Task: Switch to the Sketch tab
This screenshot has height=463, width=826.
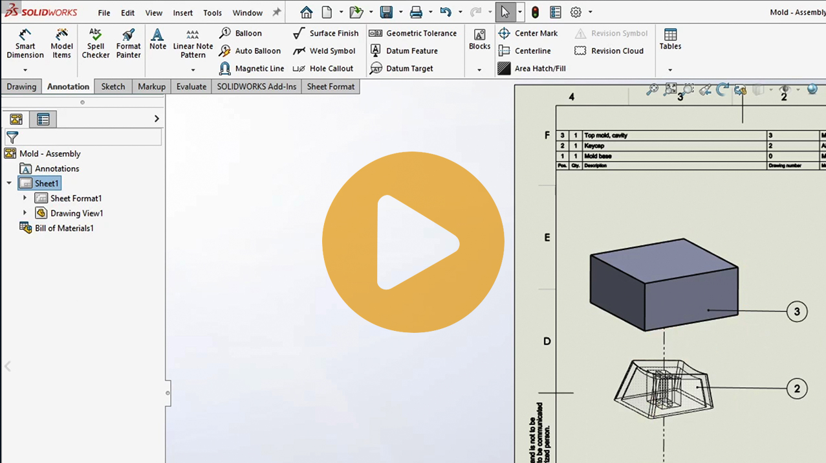Action: coord(113,87)
